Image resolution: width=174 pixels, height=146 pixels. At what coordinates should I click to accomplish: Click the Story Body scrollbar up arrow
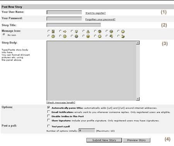[138, 43]
